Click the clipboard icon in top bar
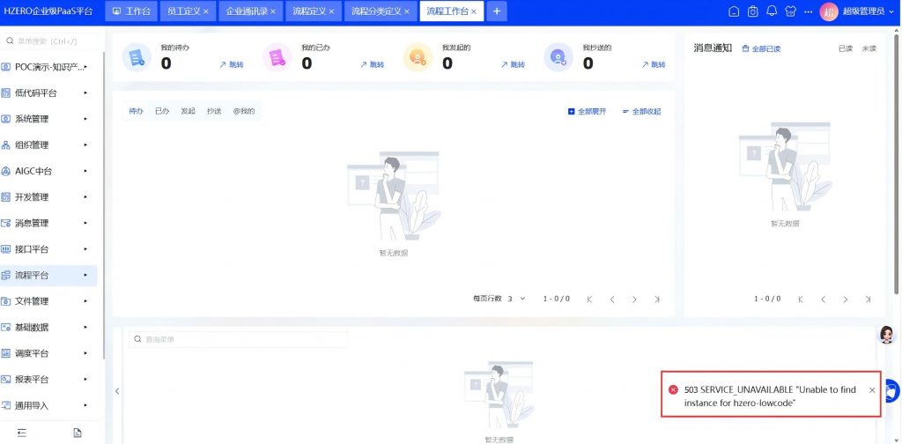The width and height of the screenshot is (902, 444). 753,11
